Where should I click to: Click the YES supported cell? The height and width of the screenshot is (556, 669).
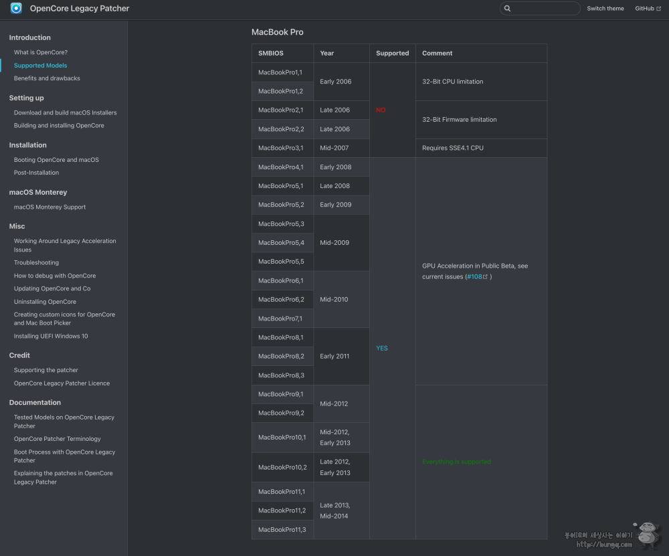[393, 348]
